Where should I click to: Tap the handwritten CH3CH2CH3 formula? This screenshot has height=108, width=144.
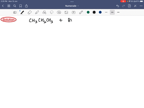coord(41,21)
